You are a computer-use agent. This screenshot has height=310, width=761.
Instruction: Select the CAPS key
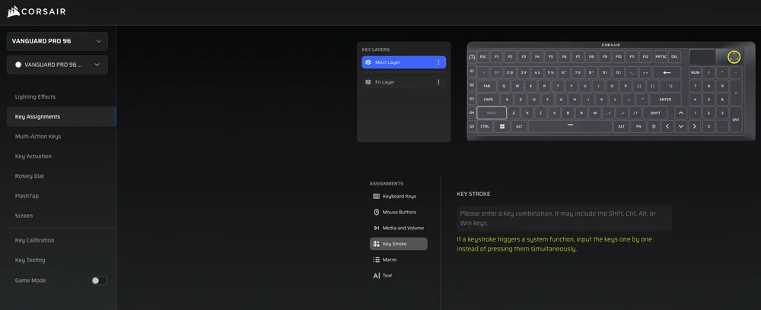pos(489,100)
